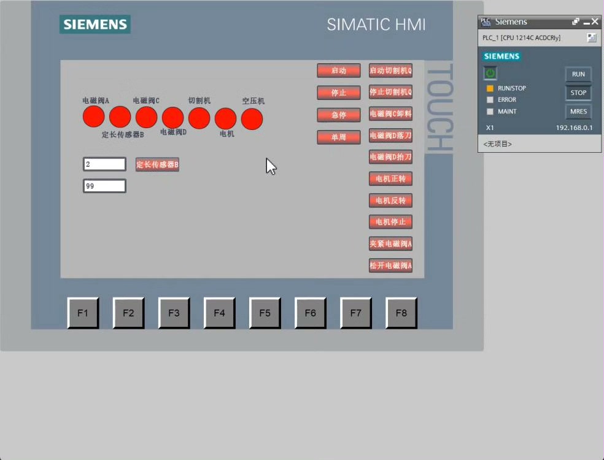Click the PLC_1 [CPU 1214C ACDCRly] label

point(521,38)
